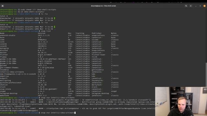Click the 'gnome-3-34-1804' package name

click(8, 61)
